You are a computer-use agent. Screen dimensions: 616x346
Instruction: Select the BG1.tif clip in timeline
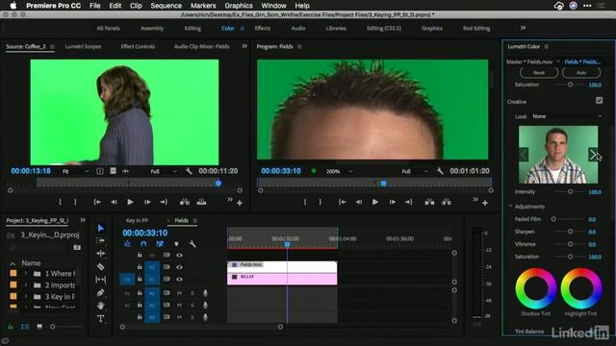[282, 279]
